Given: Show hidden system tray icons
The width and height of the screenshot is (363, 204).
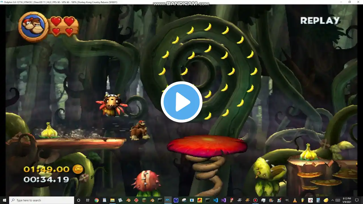Looking at the screenshot, I should tap(332, 200).
